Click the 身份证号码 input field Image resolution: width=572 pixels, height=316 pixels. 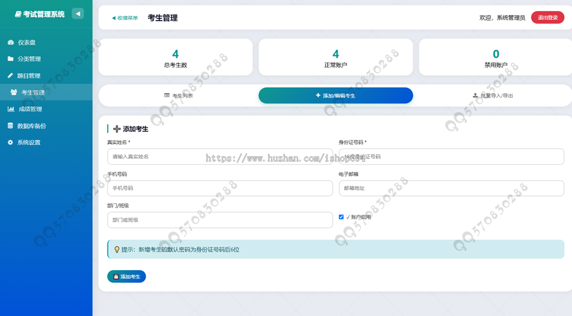[452, 157]
